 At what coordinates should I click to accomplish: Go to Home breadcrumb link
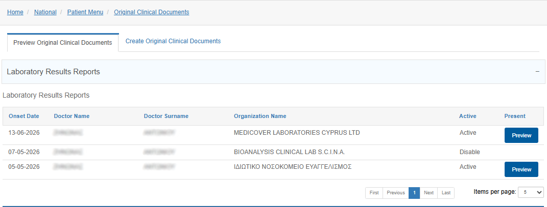pos(15,12)
